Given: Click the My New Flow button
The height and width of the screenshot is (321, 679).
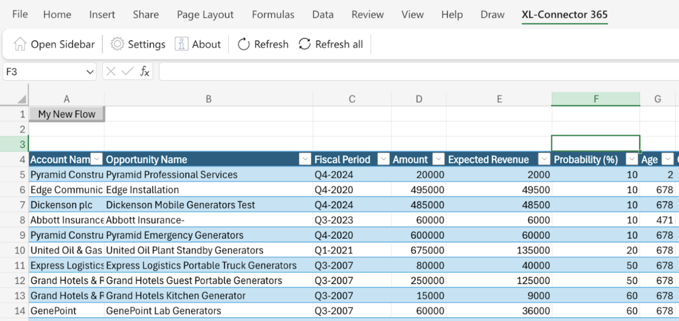Looking at the screenshot, I should coord(67,114).
